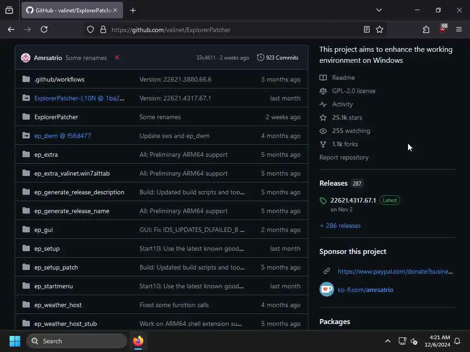Click the Amrsatrio avatar image
This screenshot has height=352, width=470.
pyautogui.click(x=26, y=57)
